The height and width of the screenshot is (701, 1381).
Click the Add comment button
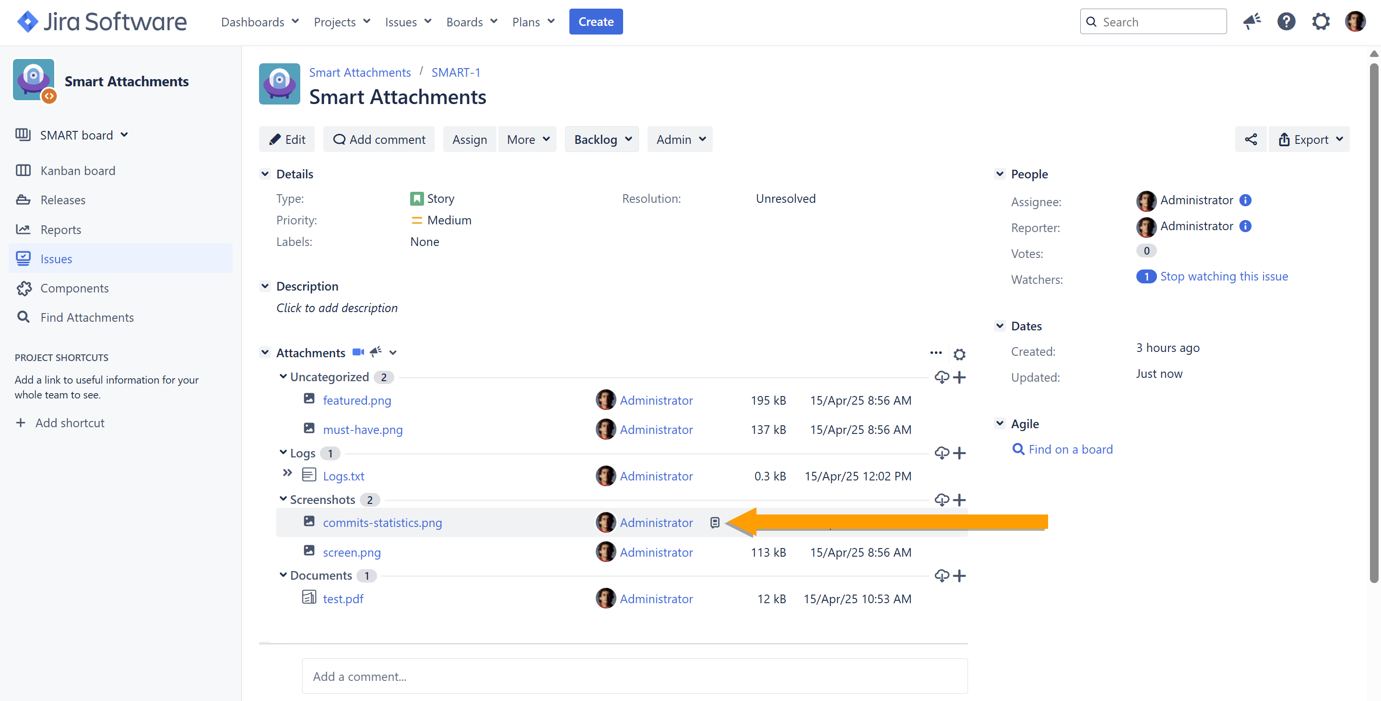coord(379,140)
